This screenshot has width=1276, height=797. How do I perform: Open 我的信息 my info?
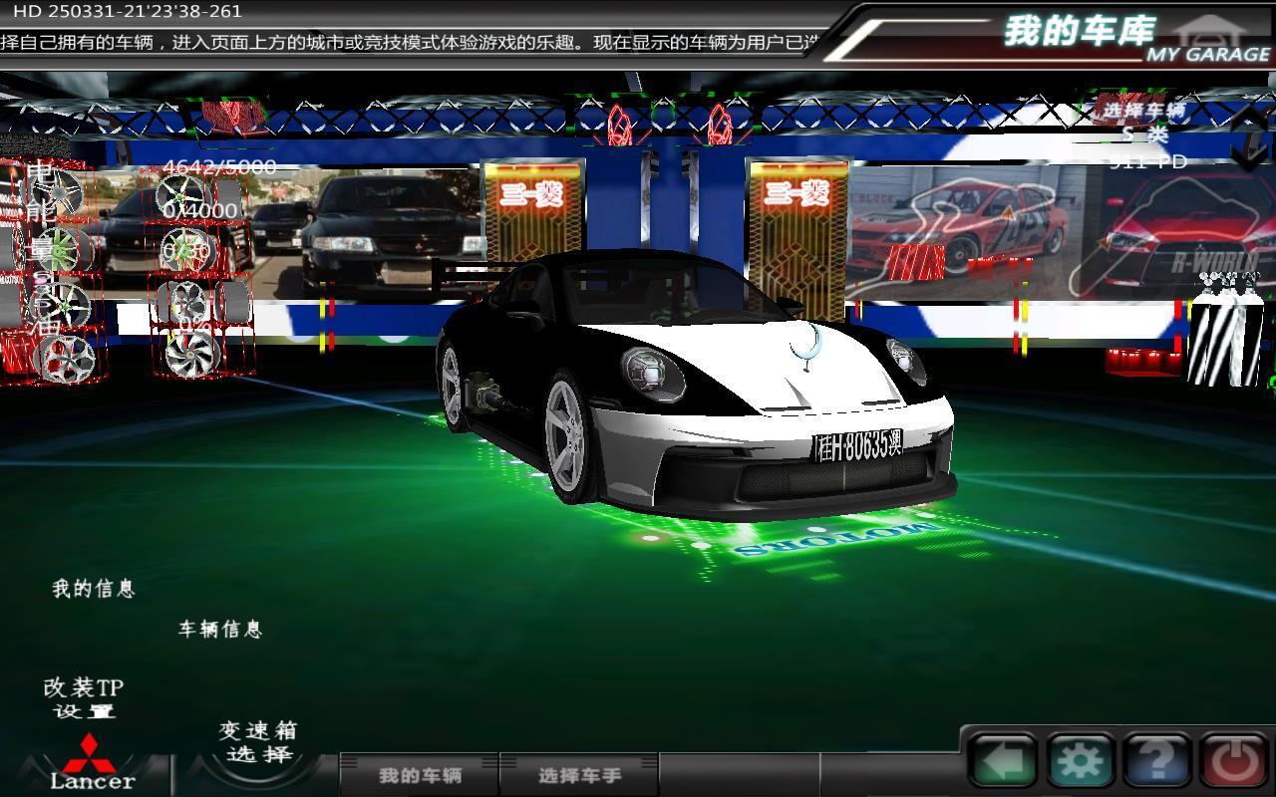[93, 589]
